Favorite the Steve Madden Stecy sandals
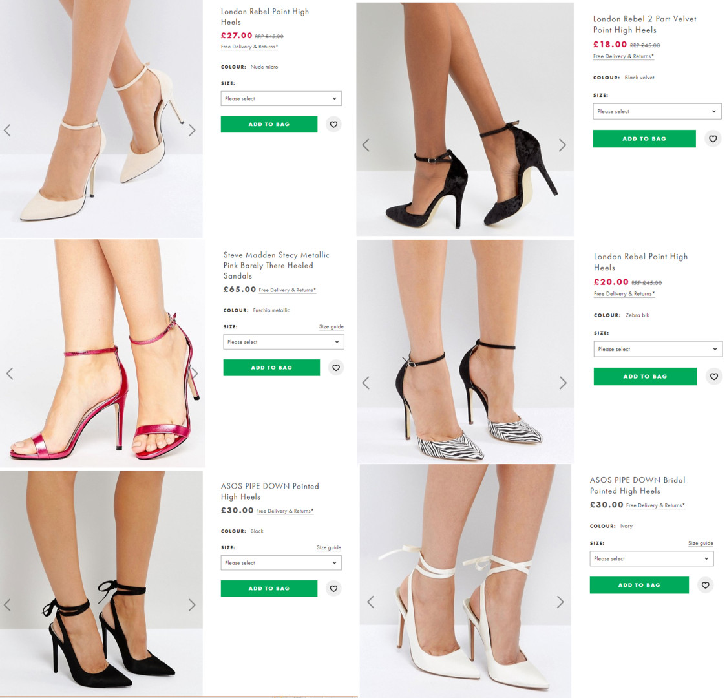727x698 pixels. click(336, 368)
